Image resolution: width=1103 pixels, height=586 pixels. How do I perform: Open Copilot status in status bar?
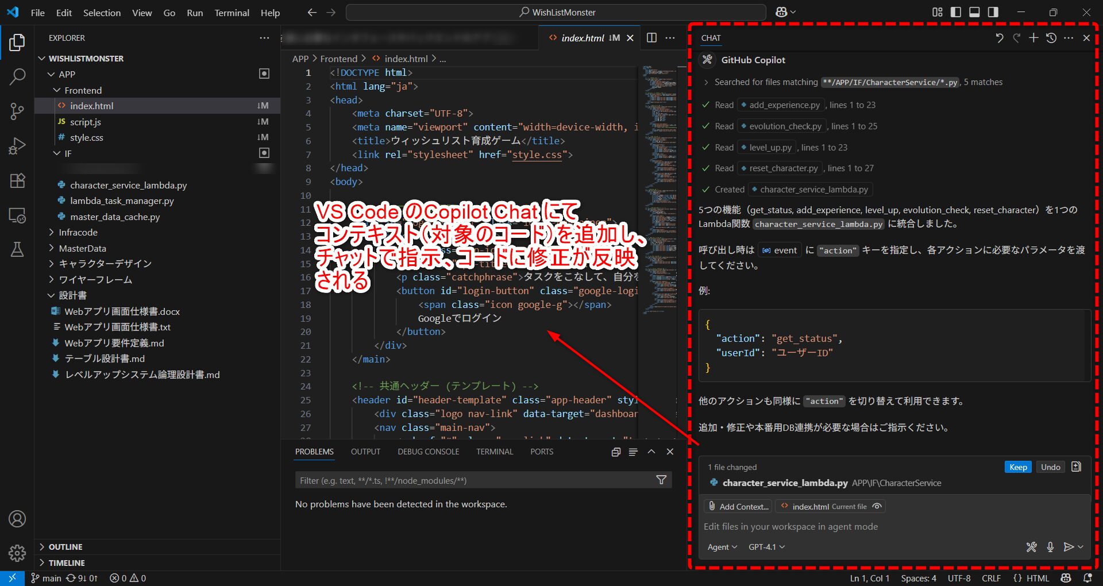tap(1066, 578)
